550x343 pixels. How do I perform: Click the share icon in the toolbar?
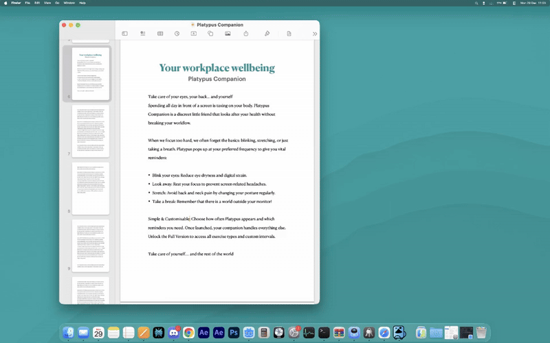point(245,34)
